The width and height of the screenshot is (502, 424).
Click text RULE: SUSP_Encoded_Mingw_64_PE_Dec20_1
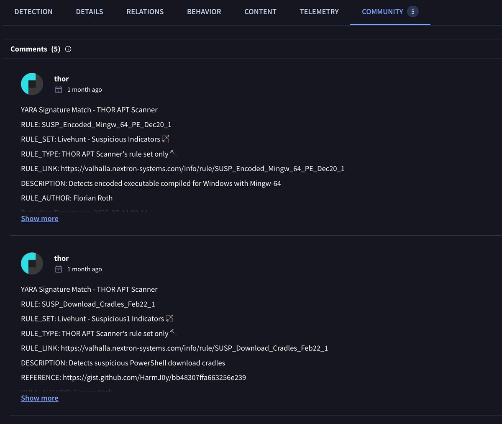96,125
